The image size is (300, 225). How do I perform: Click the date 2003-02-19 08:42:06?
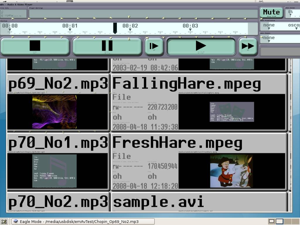(x=145, y=68)
